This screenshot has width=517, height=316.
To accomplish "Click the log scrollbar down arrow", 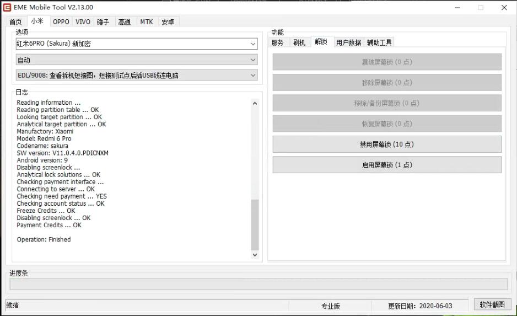I will tap(255, 255).
